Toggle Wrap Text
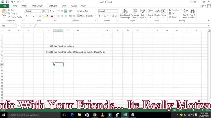211x118 pixels. 83,11
